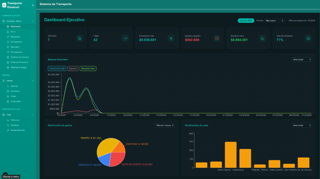
Task: Click truck icon on Tasa de utilización card
Action: pos(308,38)
